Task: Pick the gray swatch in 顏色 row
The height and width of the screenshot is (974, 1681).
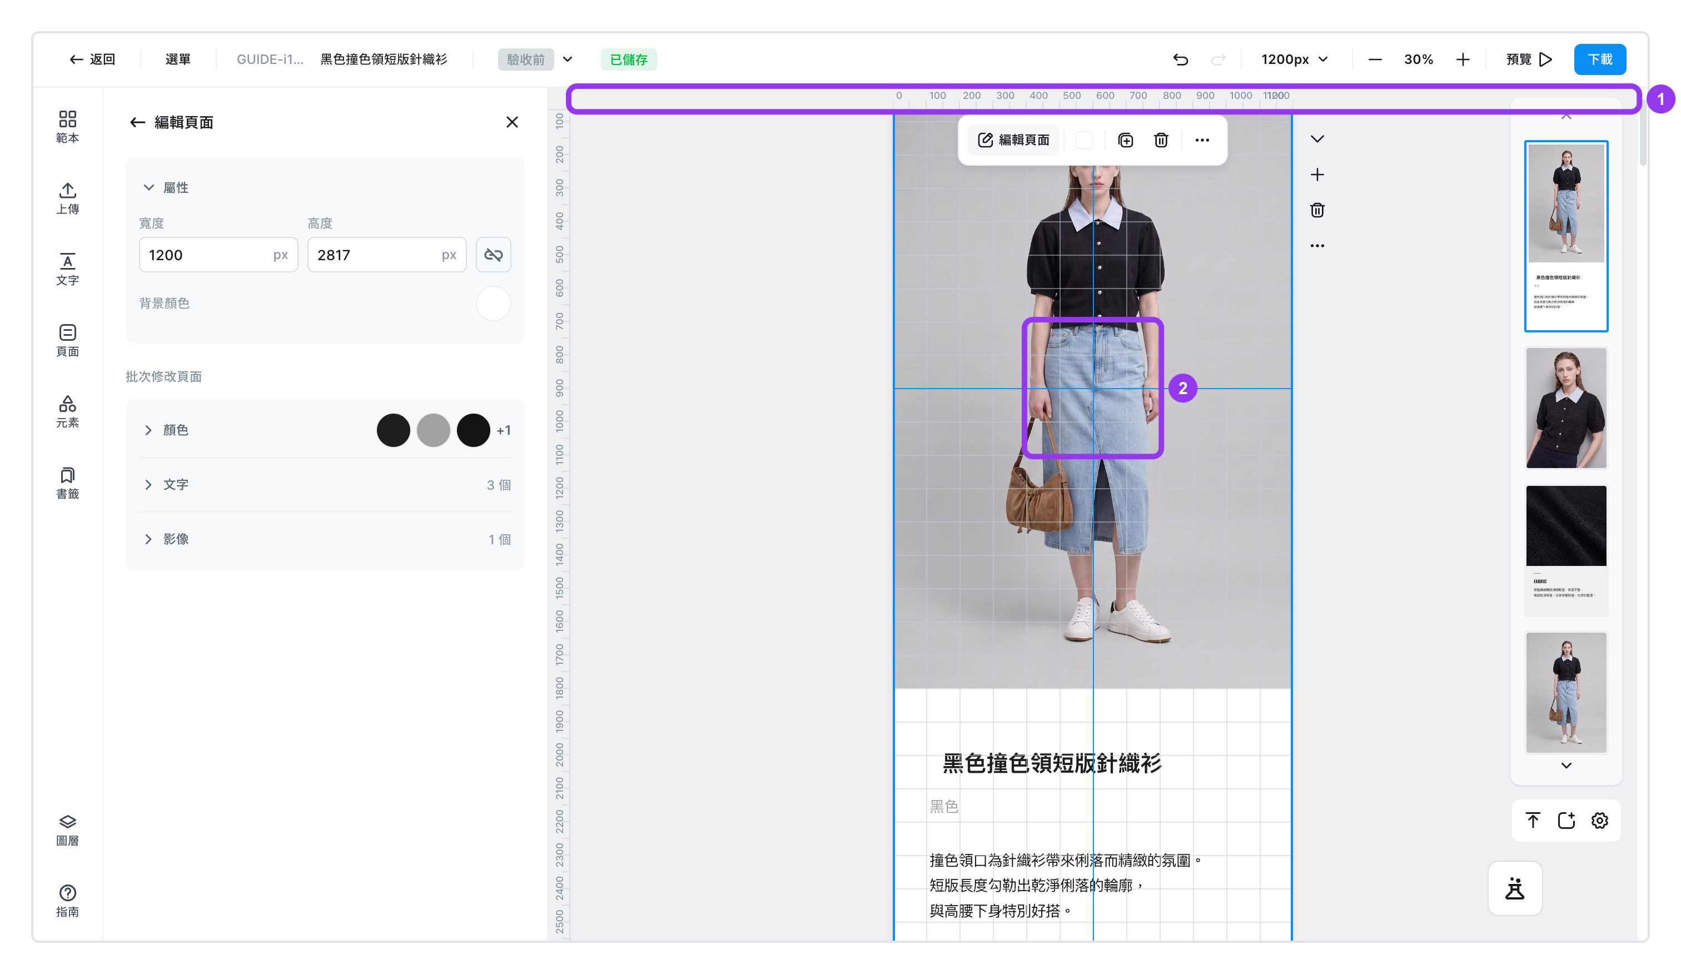Action: pyautogui.click(x=433, y=430)
